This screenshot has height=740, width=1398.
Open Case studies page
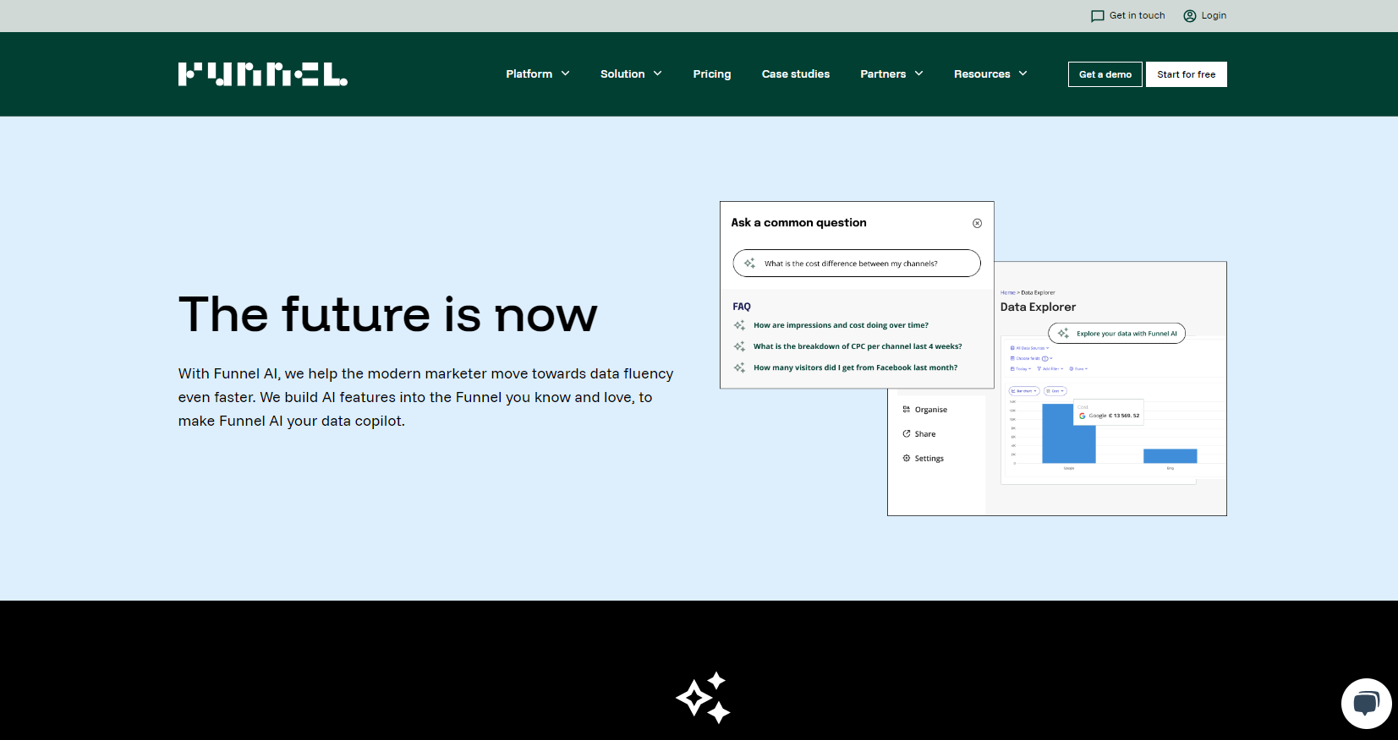click(796, 74)
